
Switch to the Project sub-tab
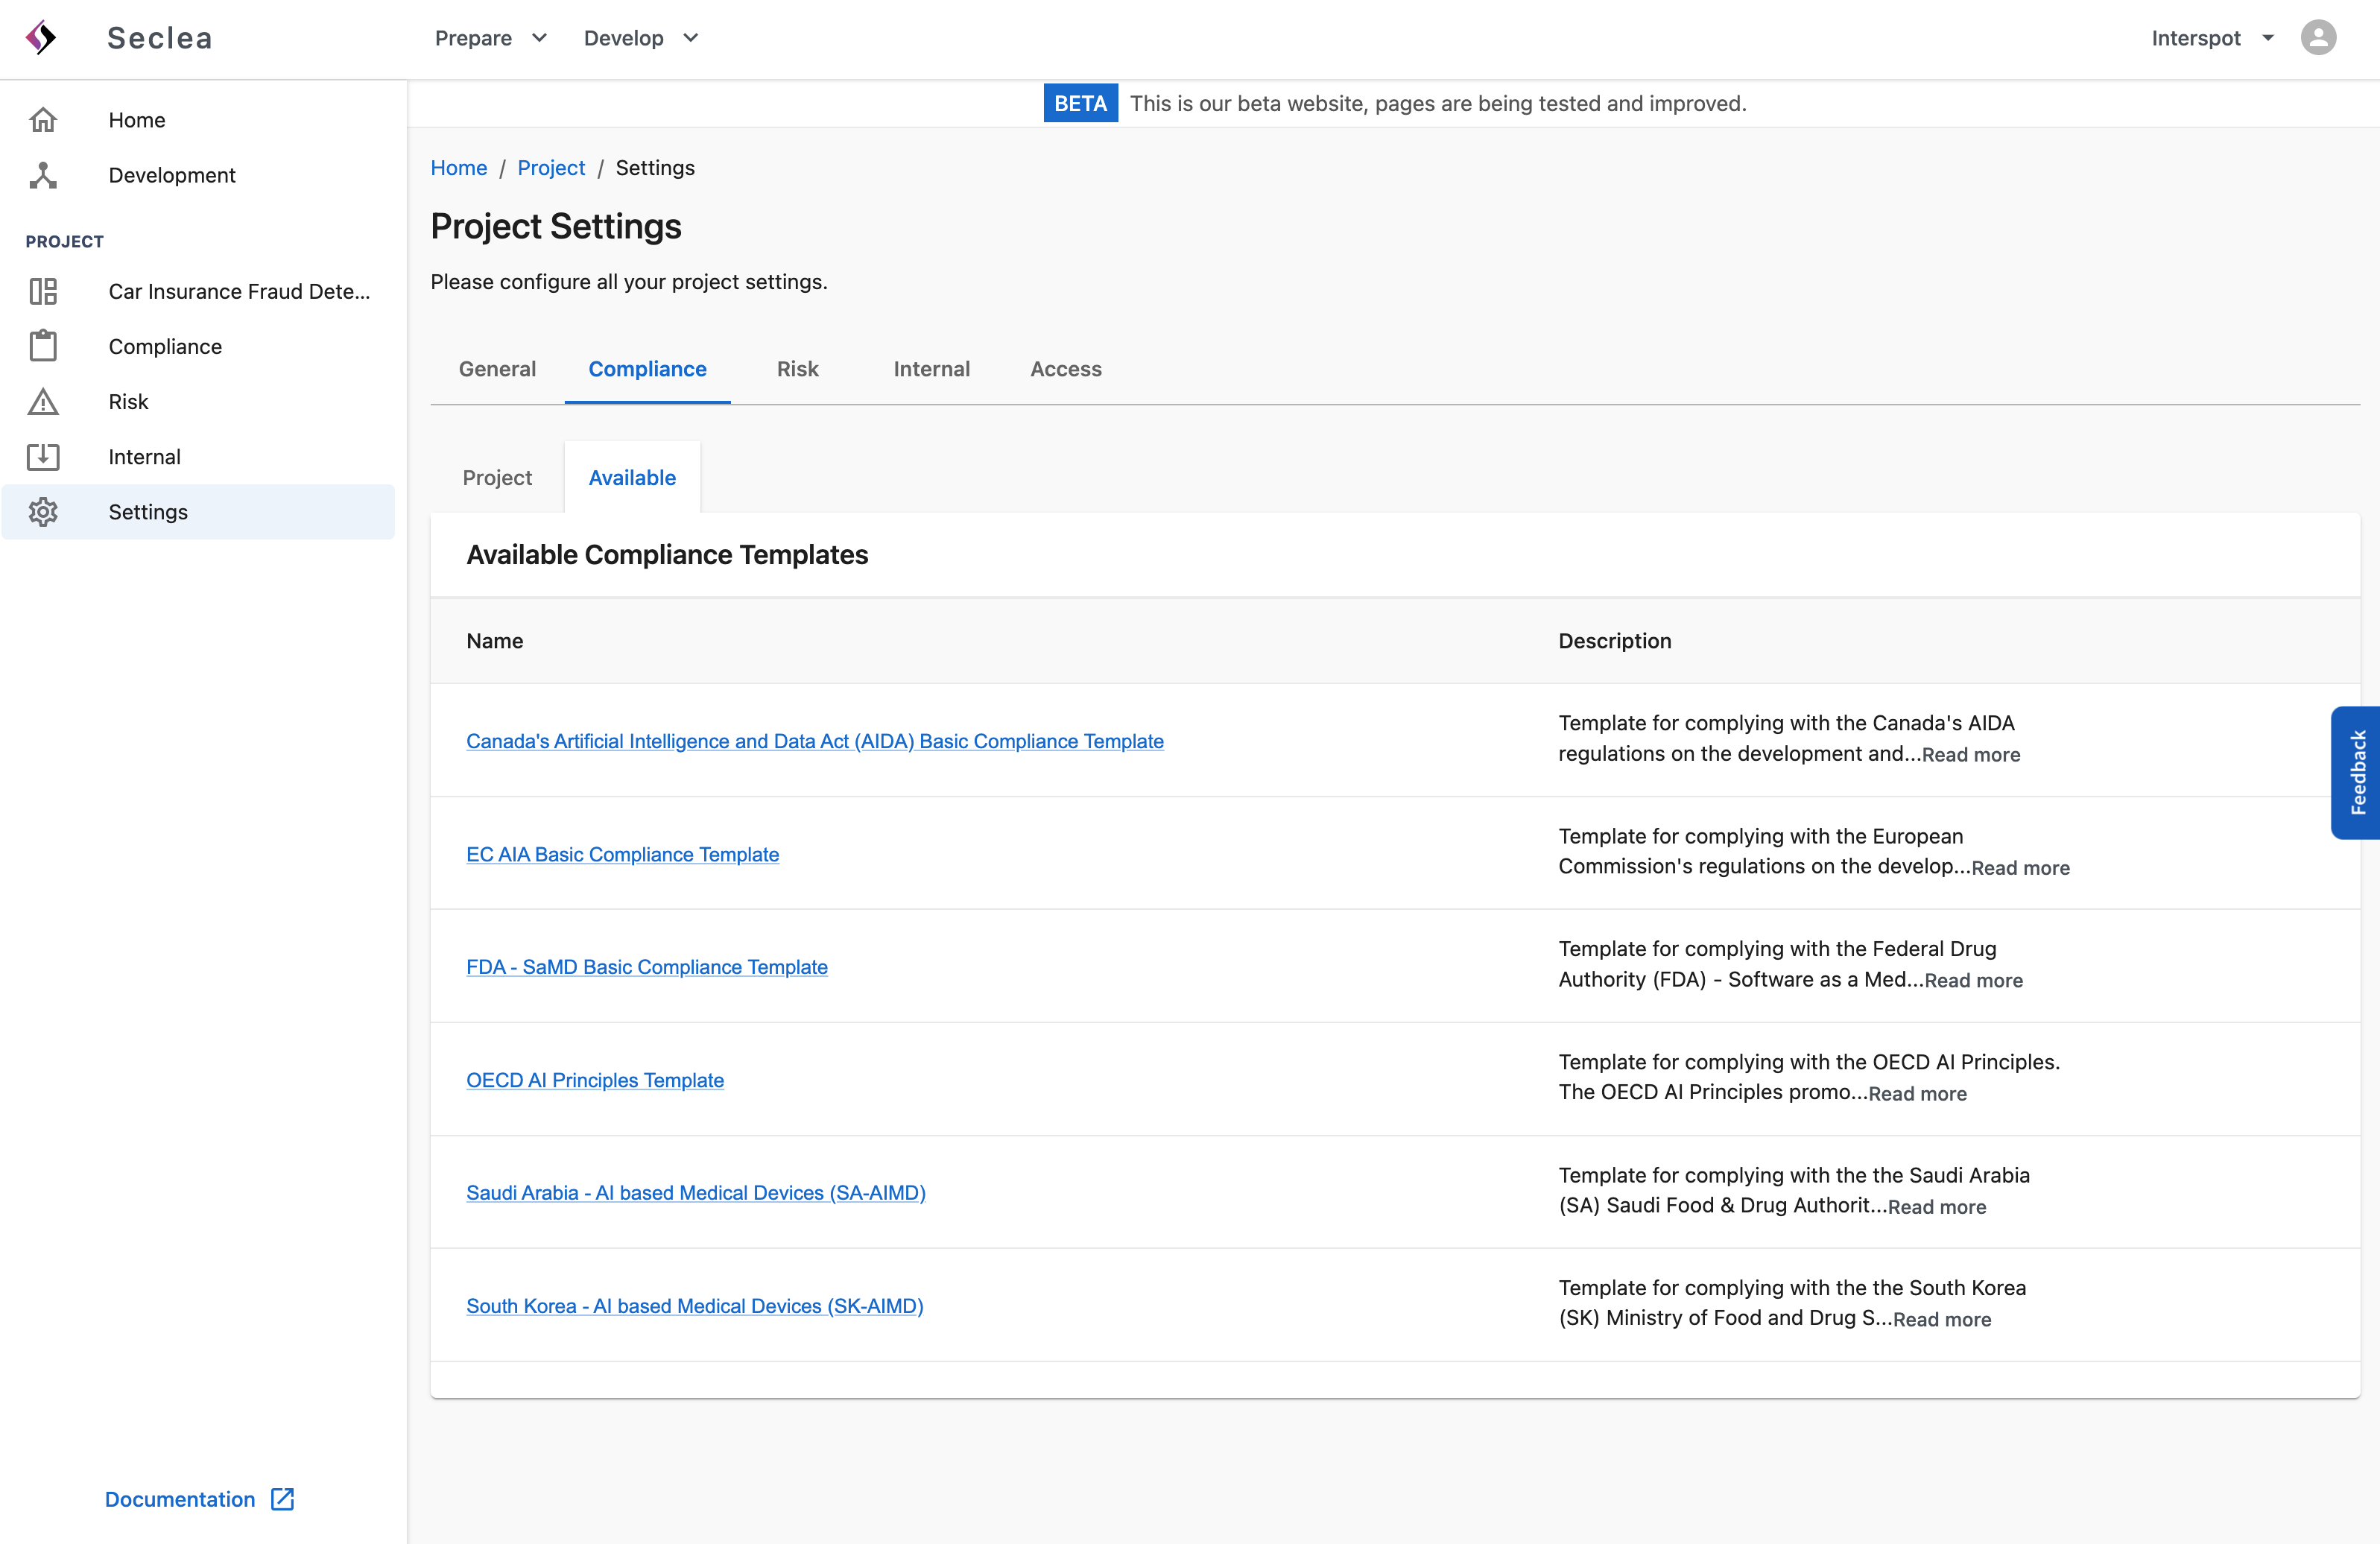coord(497,478)
